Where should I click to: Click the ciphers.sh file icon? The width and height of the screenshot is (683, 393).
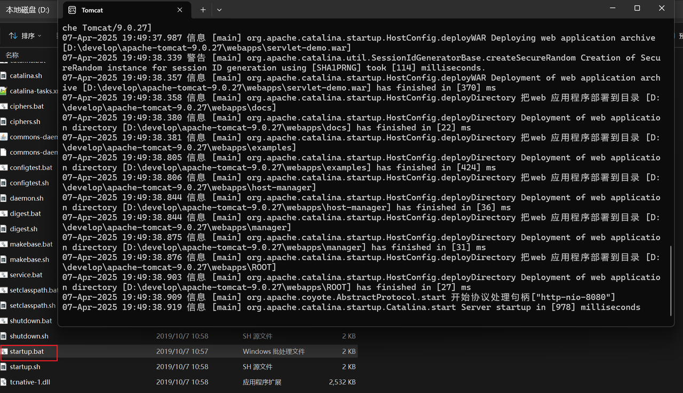(4, 122)
